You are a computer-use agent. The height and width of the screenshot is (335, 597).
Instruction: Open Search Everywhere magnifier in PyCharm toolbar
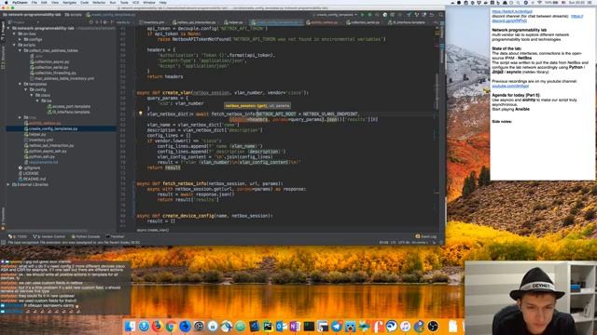[441, 15]
